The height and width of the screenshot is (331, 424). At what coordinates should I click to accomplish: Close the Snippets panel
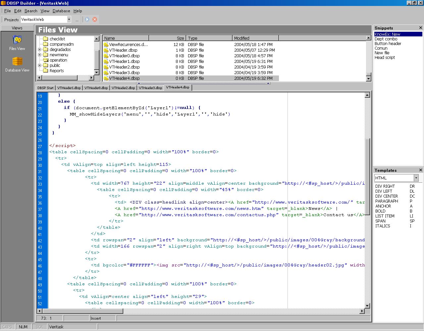[x=421, y=28]
